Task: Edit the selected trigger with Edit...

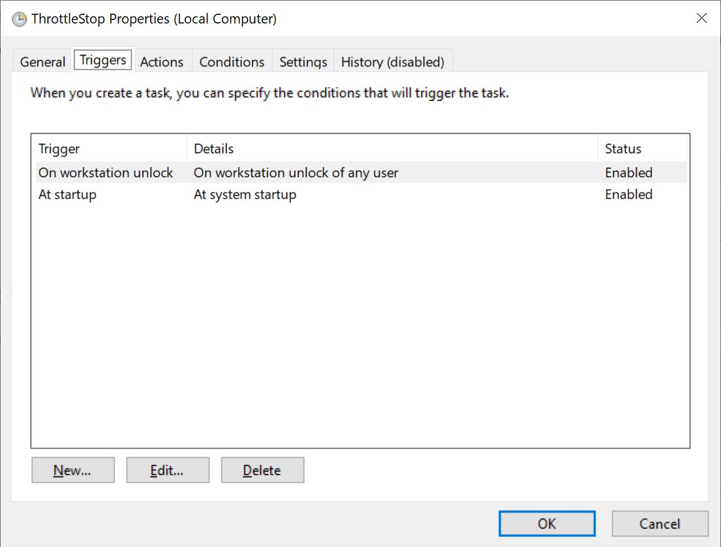Action: (168, 470)
